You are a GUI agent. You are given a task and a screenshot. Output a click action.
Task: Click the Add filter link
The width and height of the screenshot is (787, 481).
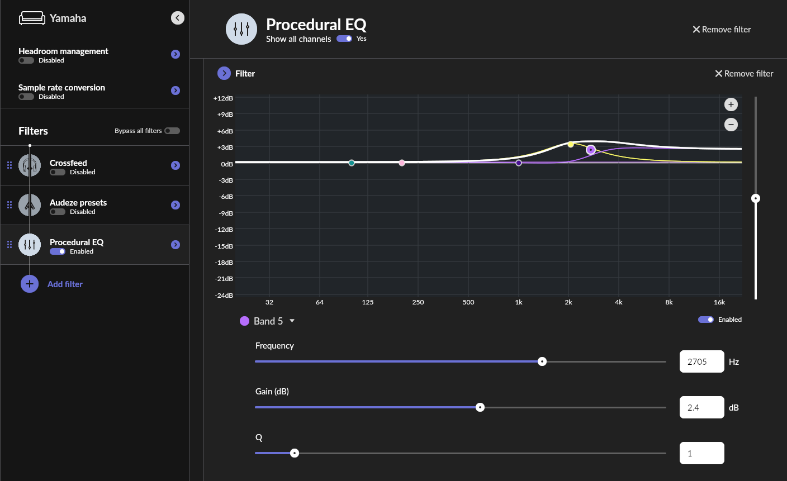pyautogui.click(x=65, y=284)
